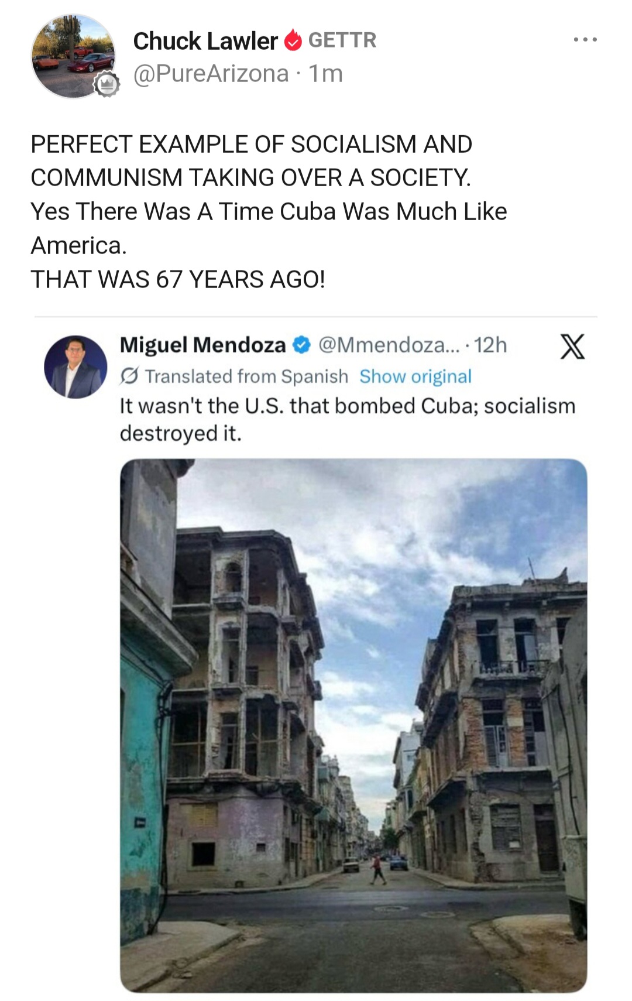Tap the blue verified checkmark badge

click(x=301, y=345)
